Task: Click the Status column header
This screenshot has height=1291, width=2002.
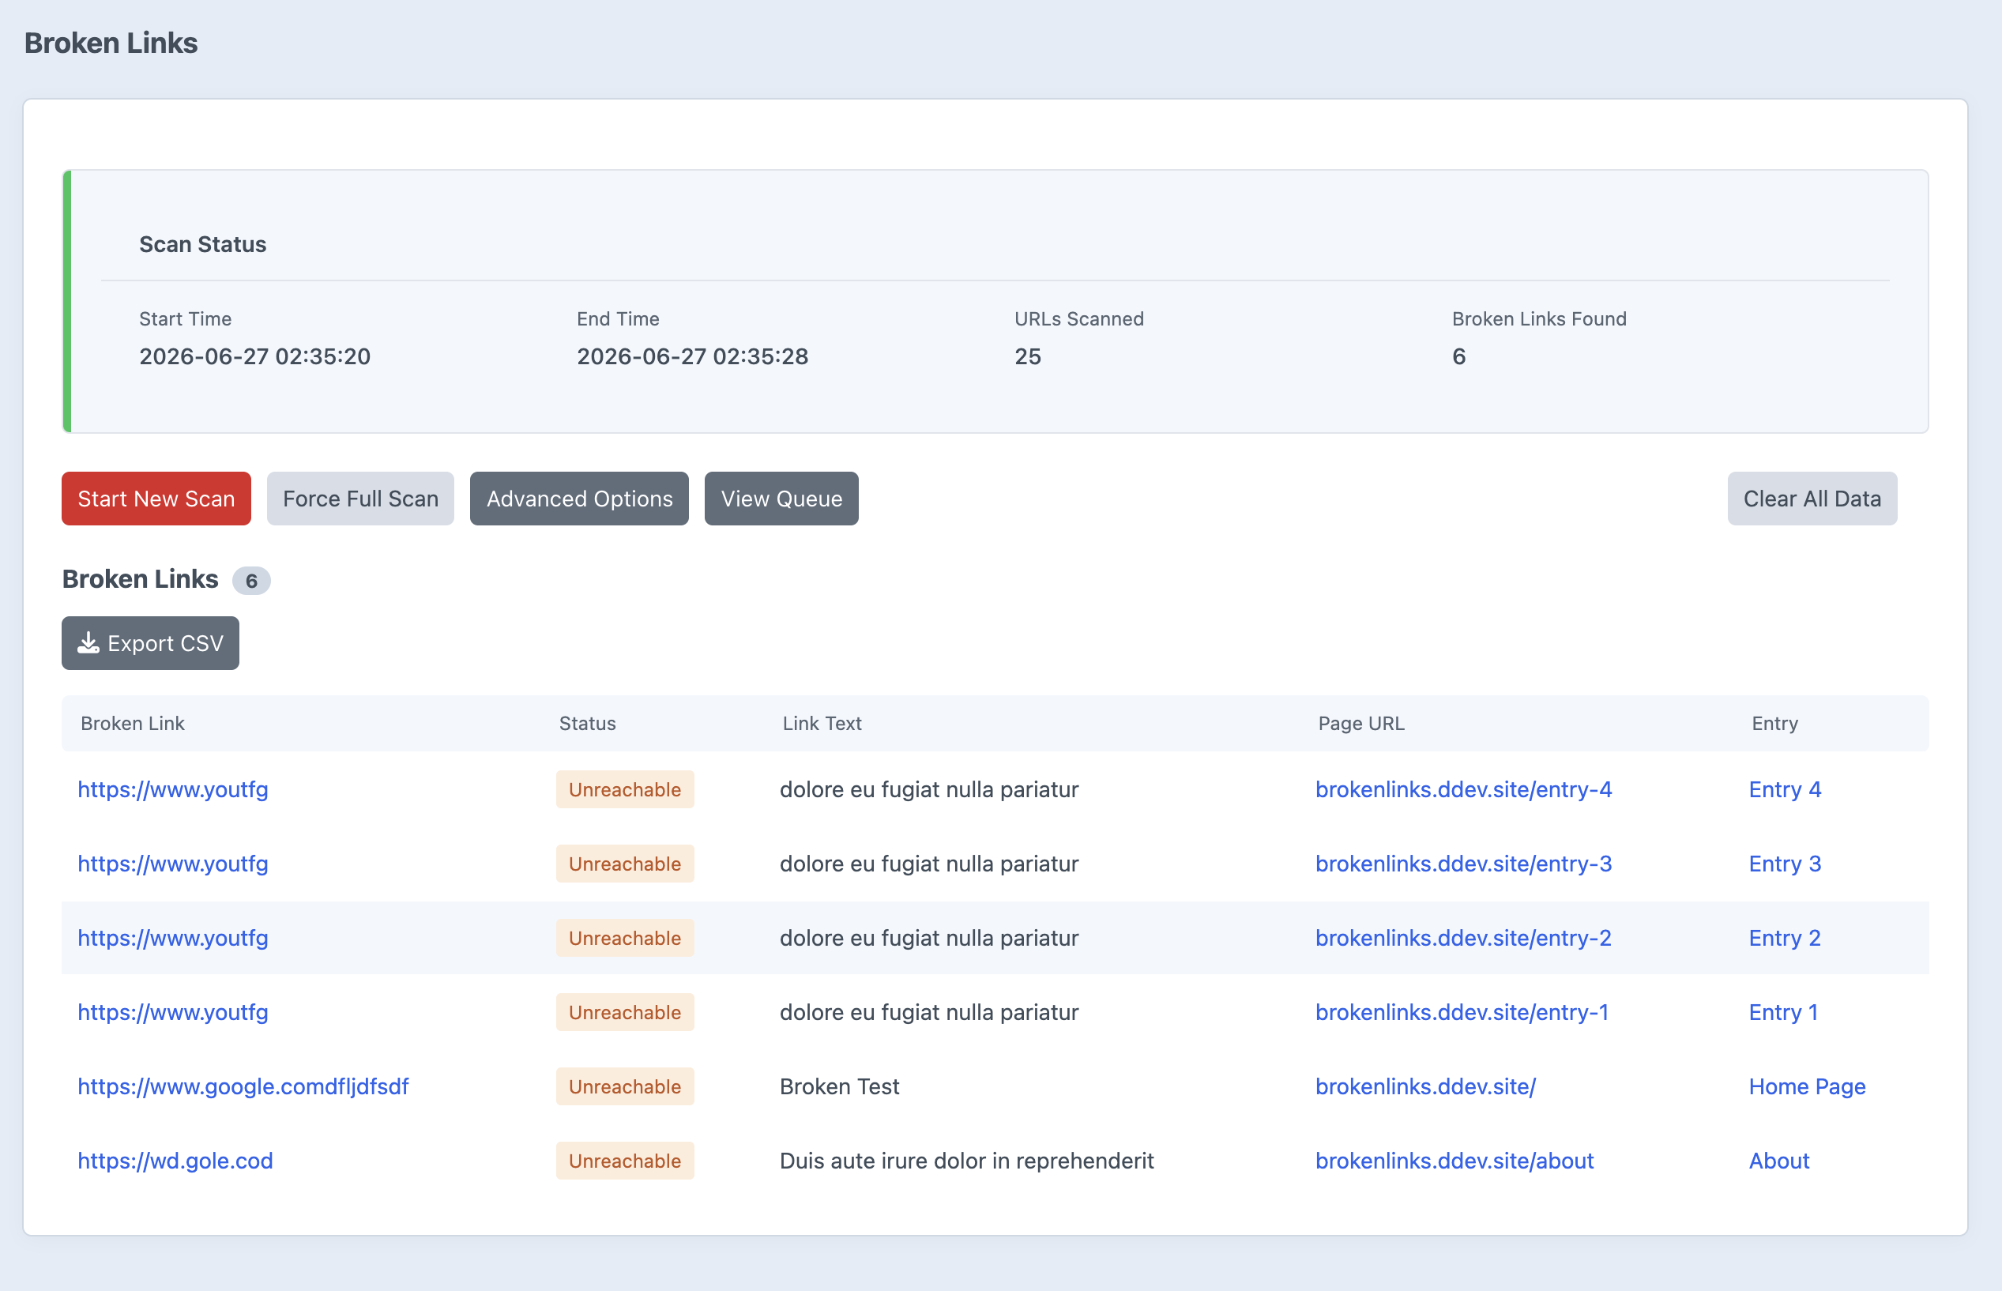Action: [588, 724]
